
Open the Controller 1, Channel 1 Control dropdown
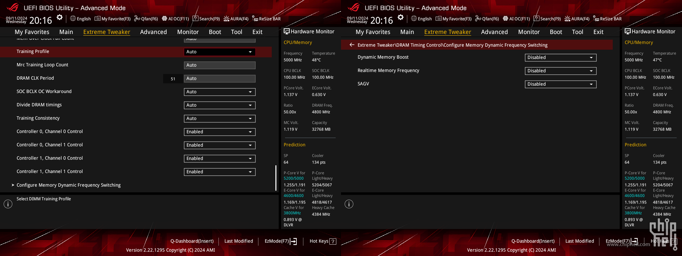pyautogui.click(x=220, y=172)
